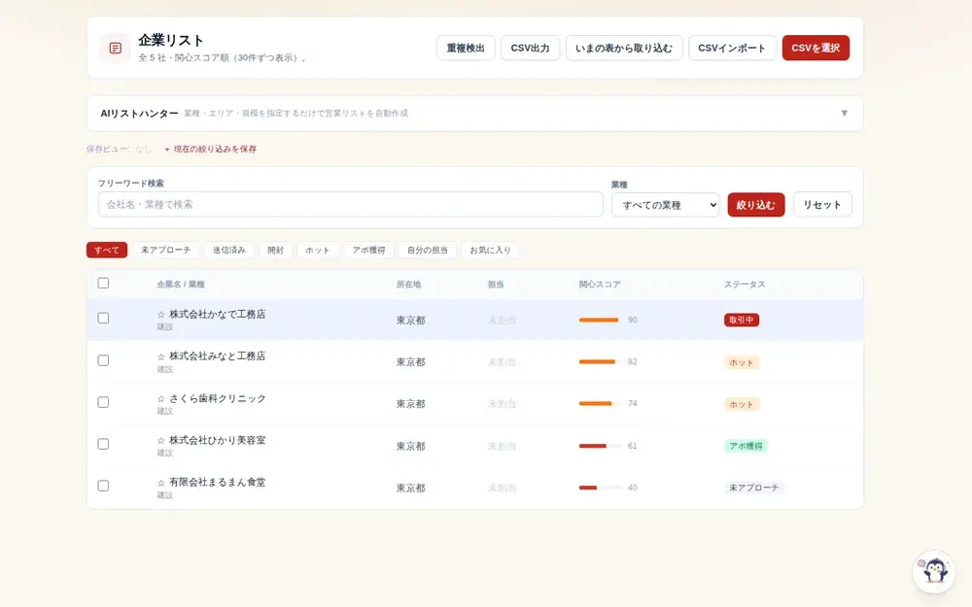Click the 現在の絞り込みを保存 link
The height and width of the screenshot is (607, 972).
pyautogui.click(x=211, y=149)
